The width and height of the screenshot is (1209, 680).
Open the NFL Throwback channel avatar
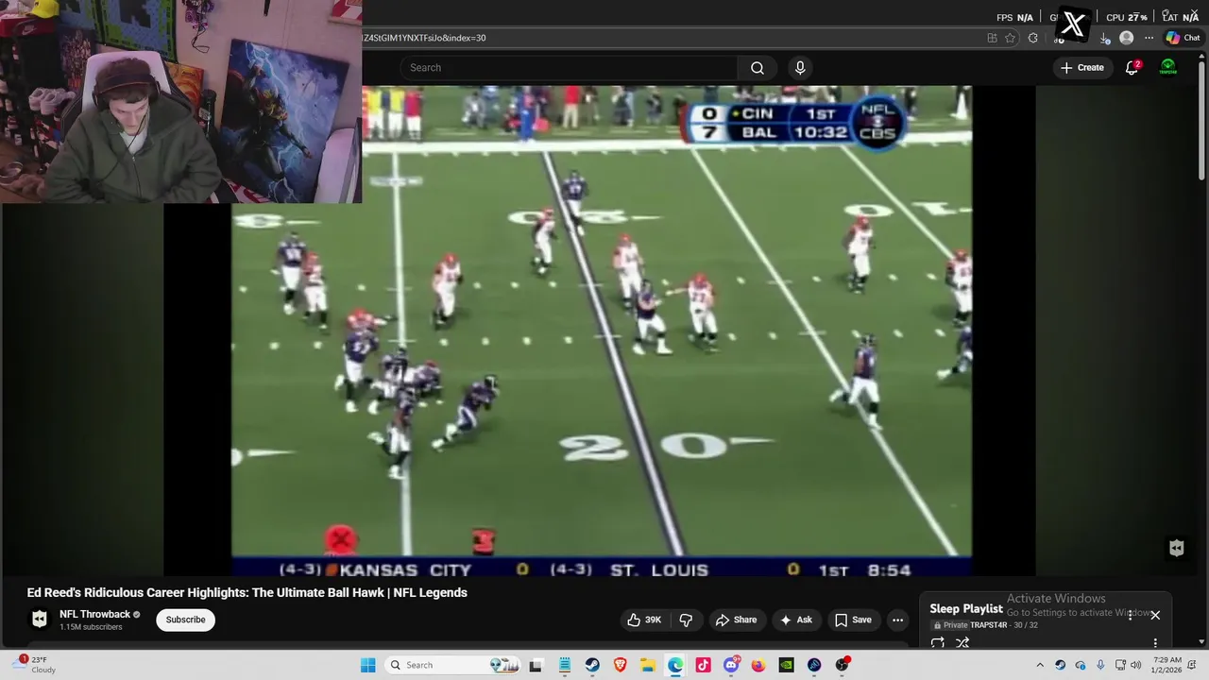tap(40, 620)
